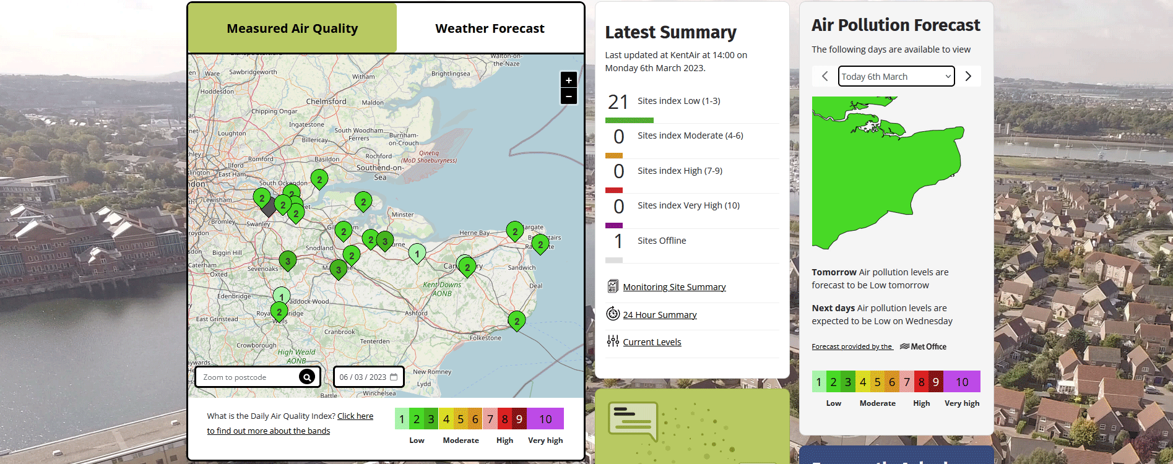Switch to Weather Forecast tab

(x=490, y=28)
